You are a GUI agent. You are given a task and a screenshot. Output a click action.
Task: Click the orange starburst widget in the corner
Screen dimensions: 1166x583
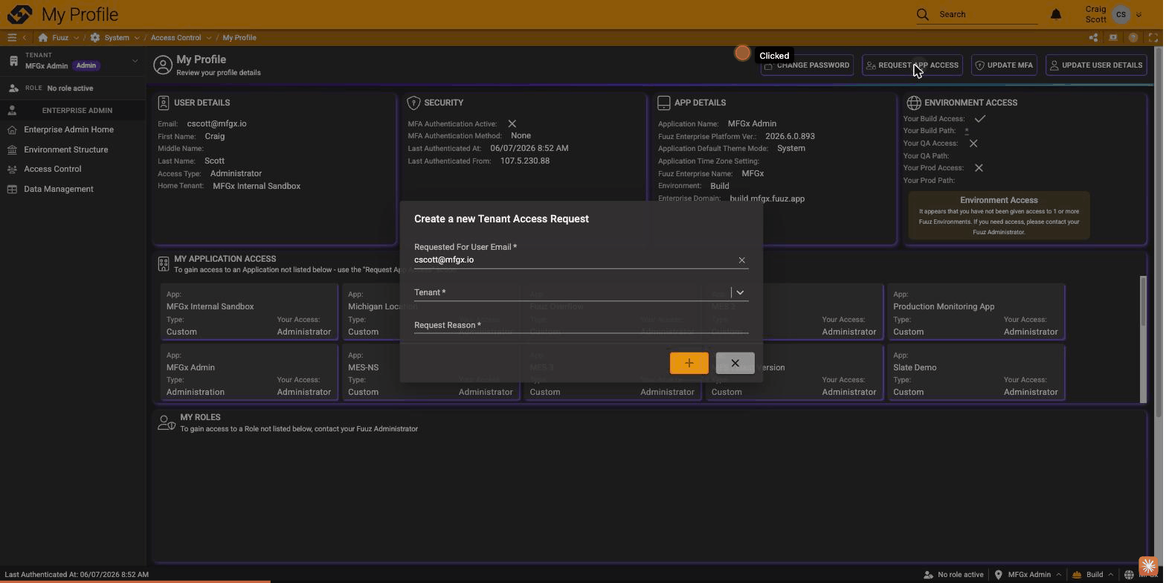click(1149, 567)
